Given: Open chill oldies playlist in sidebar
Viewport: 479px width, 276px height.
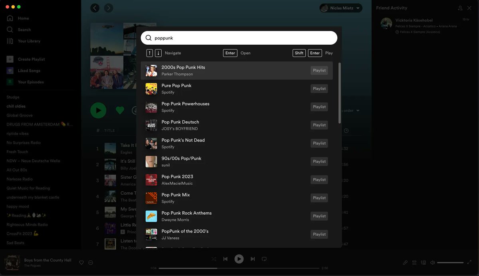Looking at the screenshot, I should point(16,106).
